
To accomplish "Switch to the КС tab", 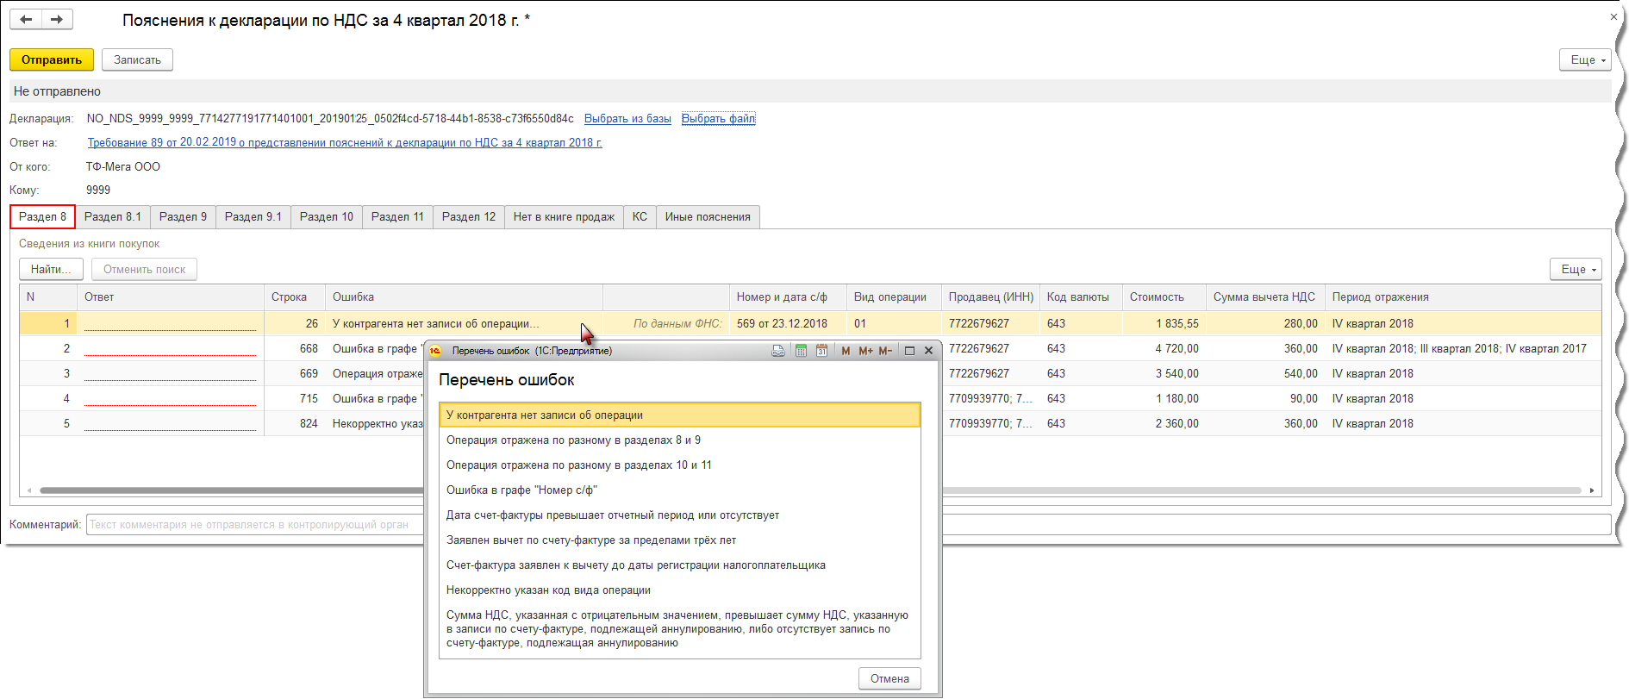I will (640, 216).
